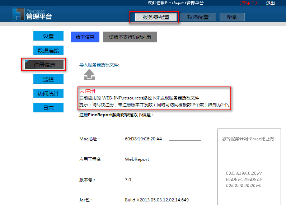Click the 应用工程名 label

pos(92,159)
